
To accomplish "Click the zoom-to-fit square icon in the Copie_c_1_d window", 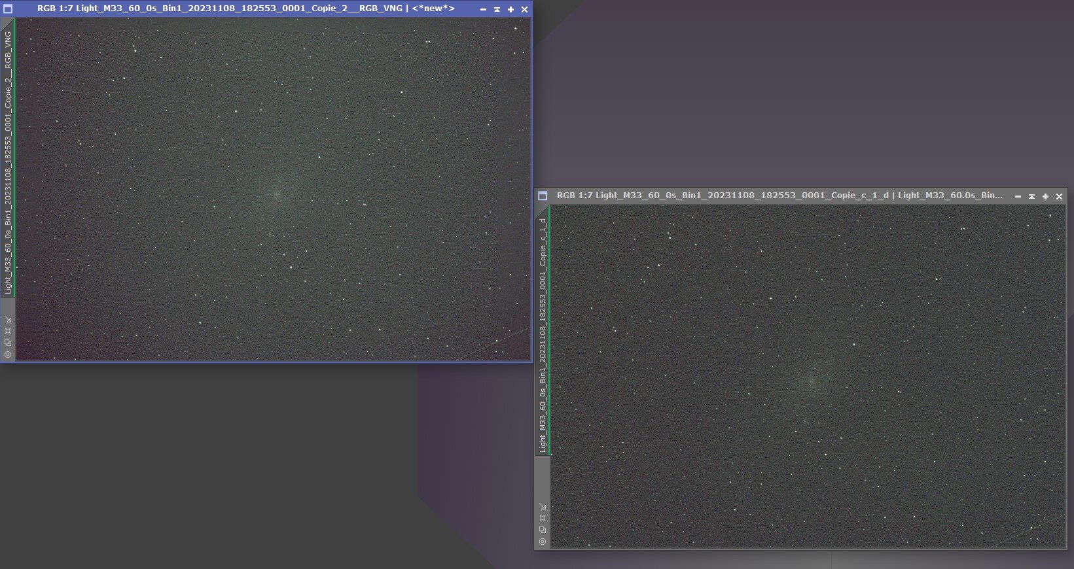I will coord(543,518).
